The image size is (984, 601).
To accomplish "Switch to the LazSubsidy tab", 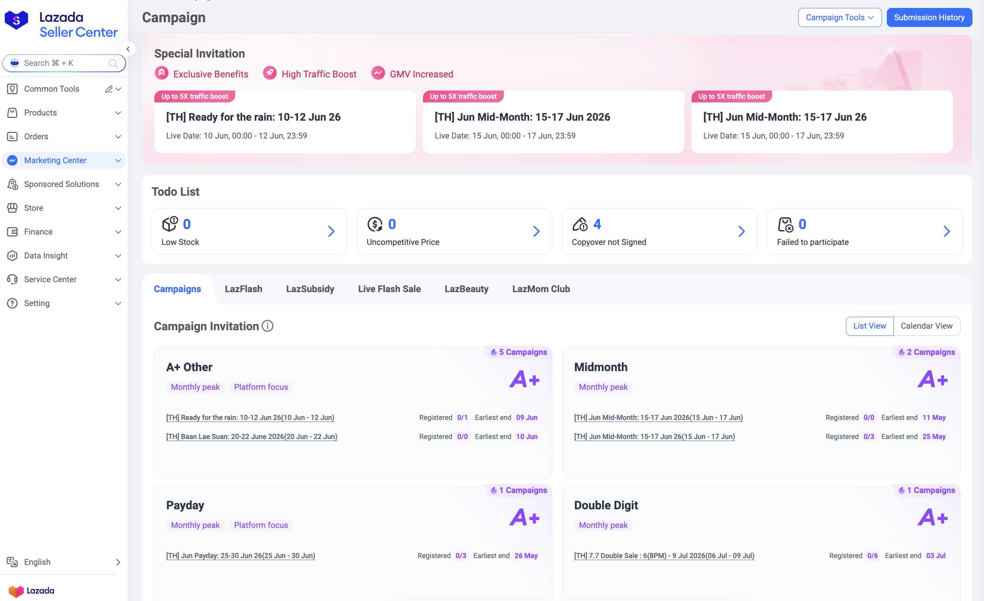I will [x=310, y=289].
